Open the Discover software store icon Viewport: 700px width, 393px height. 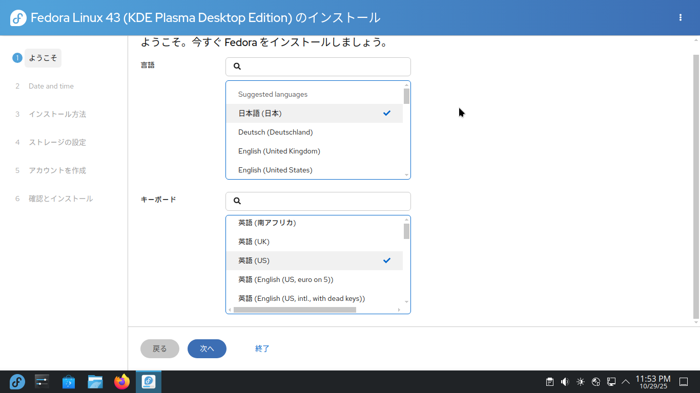click(69, 382)
